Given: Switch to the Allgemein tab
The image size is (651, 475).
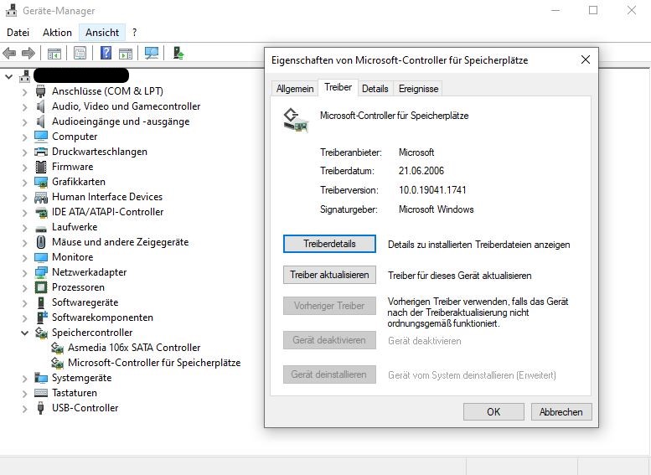Looking at the screenshot, I should [x=295, y=89].
